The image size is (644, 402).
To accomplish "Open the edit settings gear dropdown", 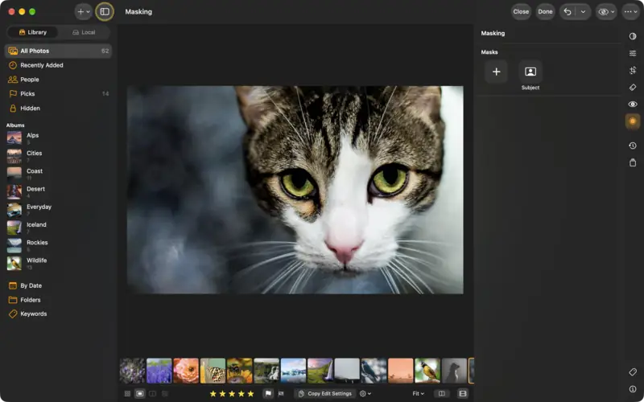I will [365, 394].
